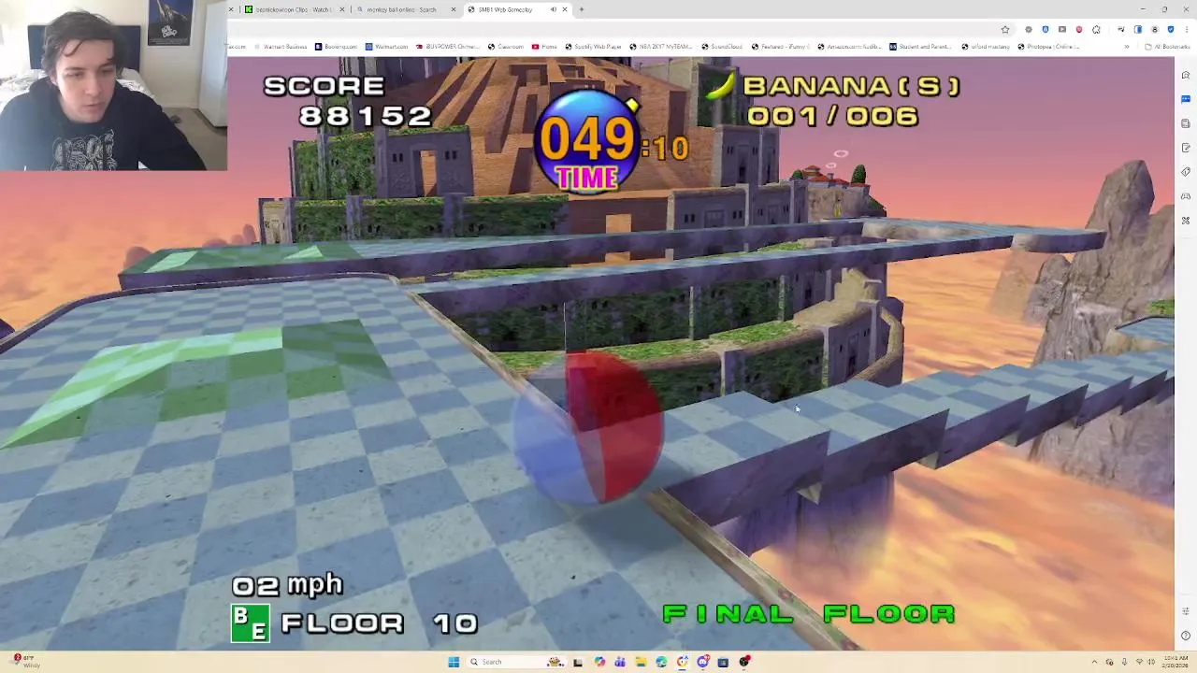Open the browser side panel toggle icon

pos(1138,30)
